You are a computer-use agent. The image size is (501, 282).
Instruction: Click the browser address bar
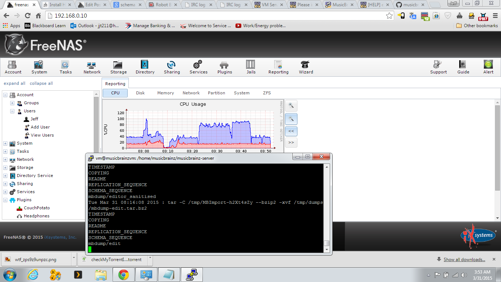[216, 16]
